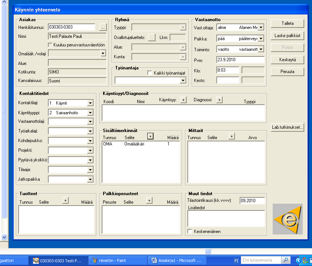This screenshot has width=312, height=266.
Task: Enable Kaikki työnantajat checkbox
Action: click(x=150, y=73)
